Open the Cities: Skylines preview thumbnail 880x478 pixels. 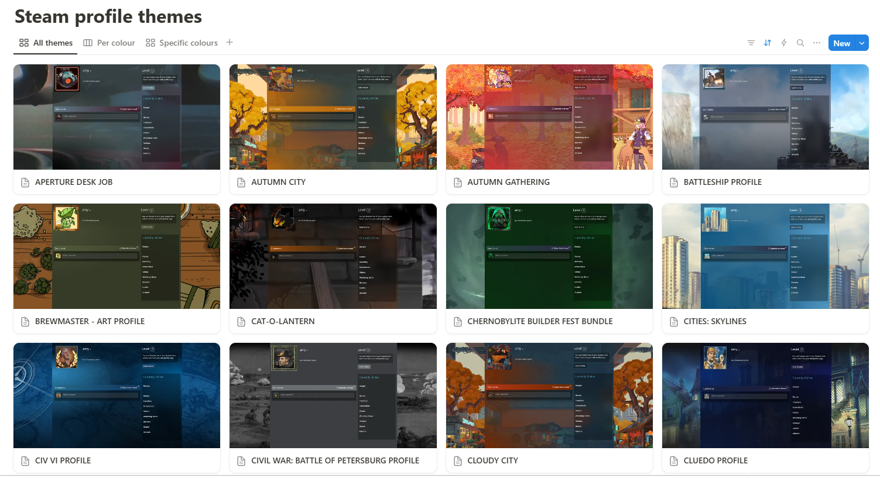pyautogui.click(x=765, y=256)
